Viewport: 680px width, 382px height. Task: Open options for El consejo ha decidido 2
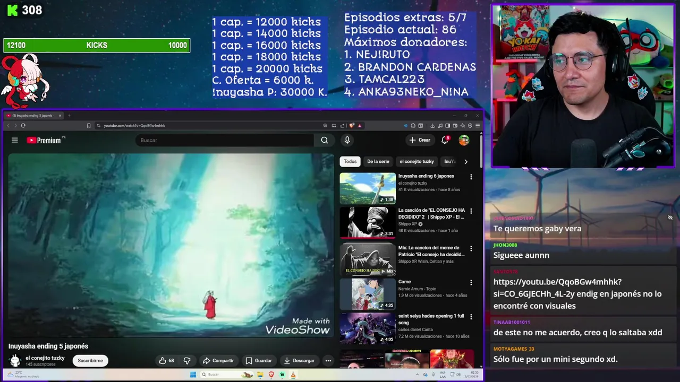coord(471,211)
